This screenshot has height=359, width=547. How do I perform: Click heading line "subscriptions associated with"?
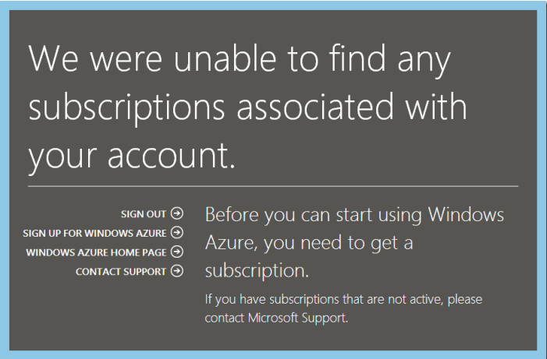(x=247, y=107)
